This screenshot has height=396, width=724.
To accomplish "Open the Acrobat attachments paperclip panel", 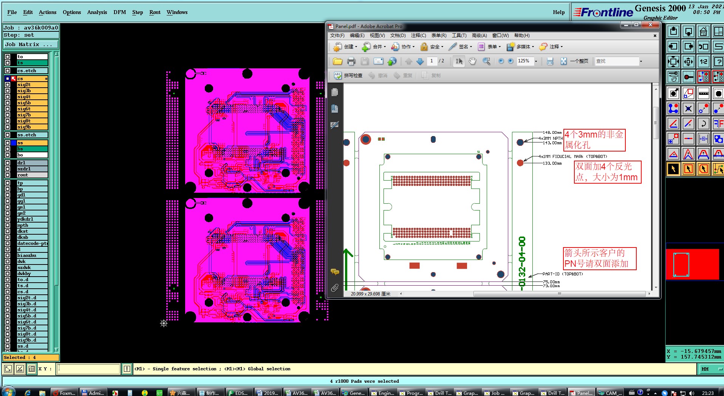I will [x=334, y=288].
